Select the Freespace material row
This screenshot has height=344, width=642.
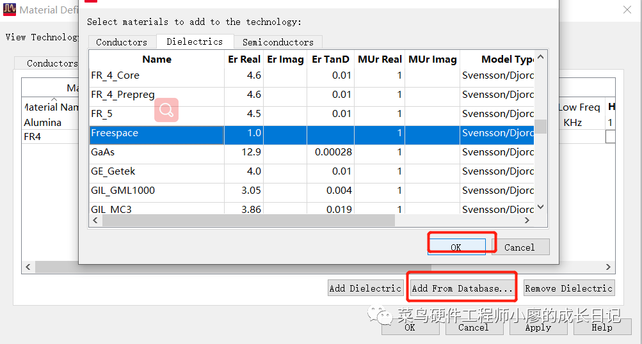[311, 134]
